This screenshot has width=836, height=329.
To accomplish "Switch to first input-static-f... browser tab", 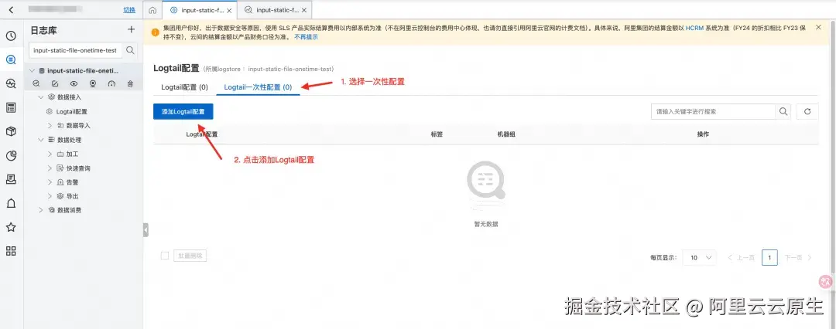I will tap(200, 10).
